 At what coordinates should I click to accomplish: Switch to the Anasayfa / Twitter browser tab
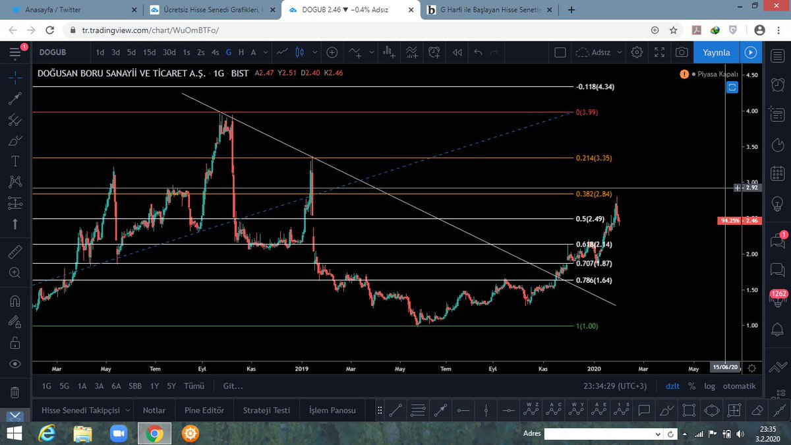coord(73,11)
